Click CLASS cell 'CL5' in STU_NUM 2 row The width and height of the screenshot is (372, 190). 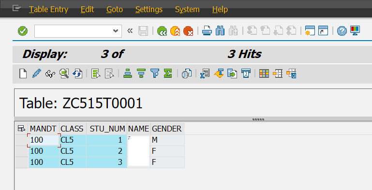coord(73,151)
